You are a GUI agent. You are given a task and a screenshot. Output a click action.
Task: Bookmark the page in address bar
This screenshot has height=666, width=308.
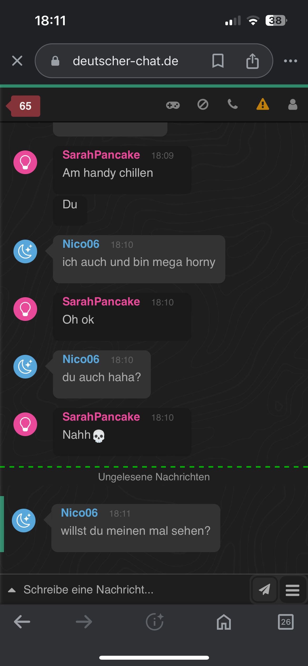[218, 61]
